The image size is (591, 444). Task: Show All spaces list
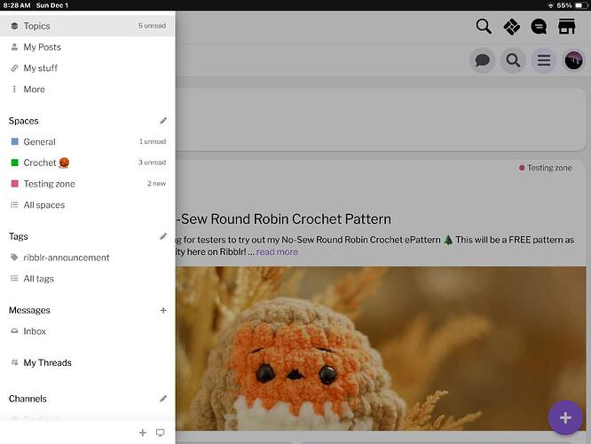point(87,205)
